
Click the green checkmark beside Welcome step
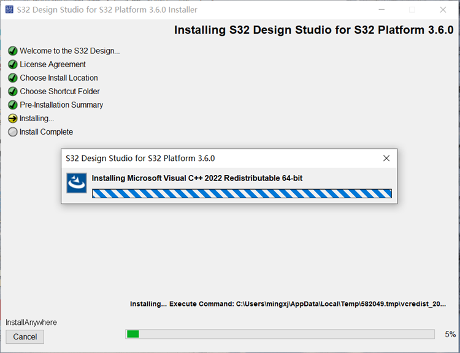(13, 51)
